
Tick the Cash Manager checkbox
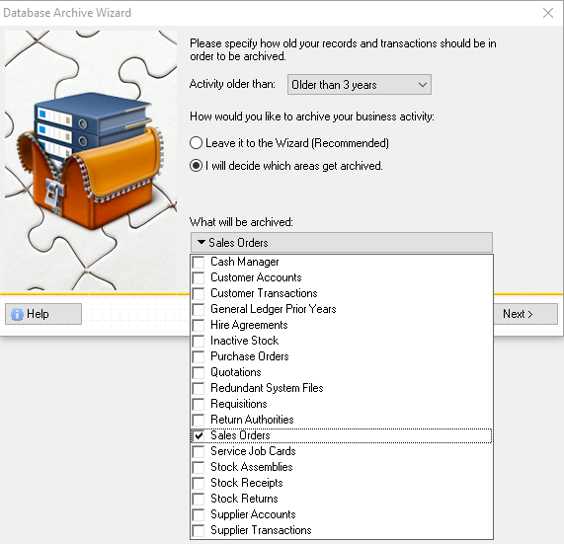coord(199,262)
